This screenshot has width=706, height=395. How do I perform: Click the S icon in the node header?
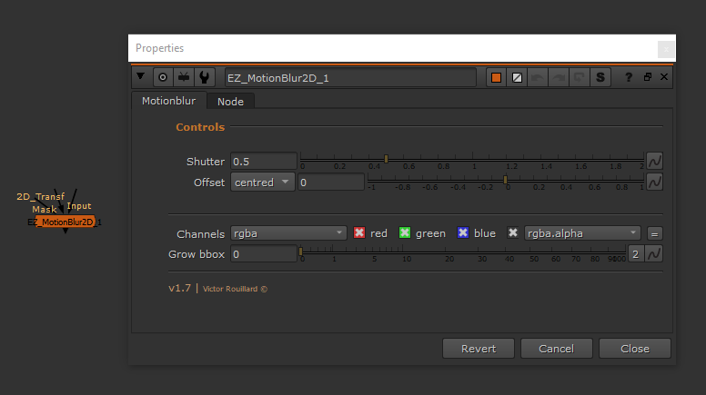click(600, 77)
